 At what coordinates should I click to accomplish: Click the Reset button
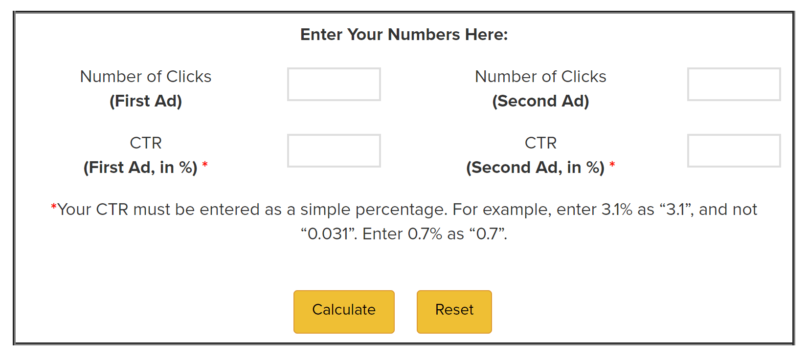[454, 312]
